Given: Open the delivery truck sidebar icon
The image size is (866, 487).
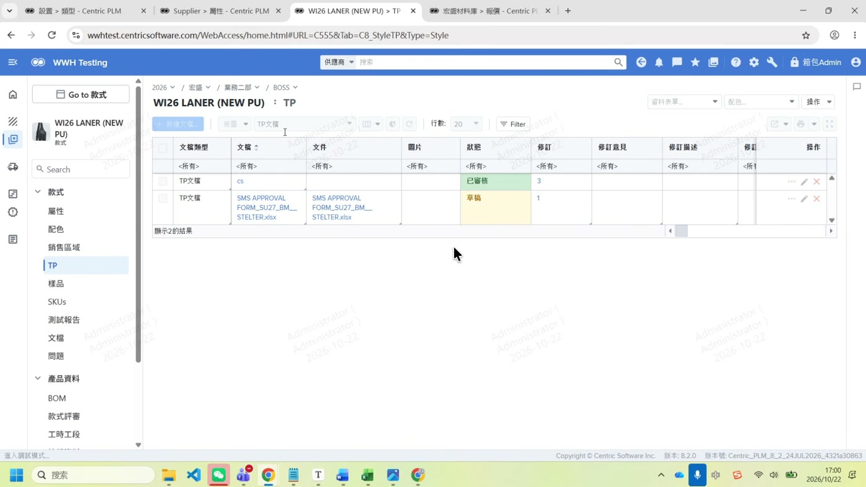Looking at the screenshot, I should (x=13, y=167).
